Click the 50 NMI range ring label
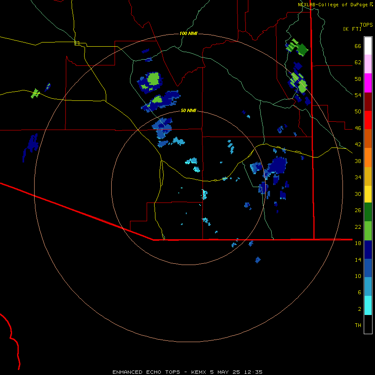375x375 pixels. 188,110
